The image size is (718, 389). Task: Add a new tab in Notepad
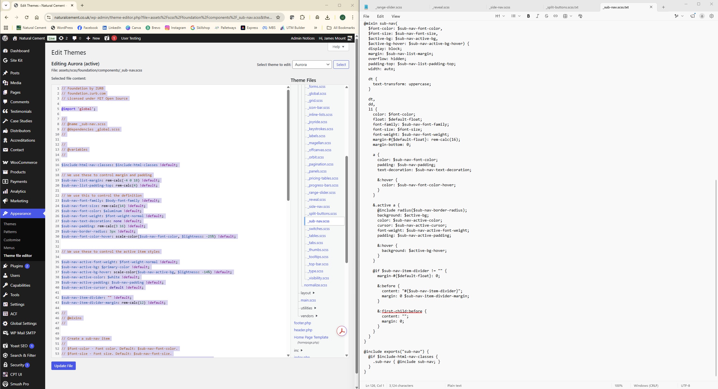coord(663,7)
